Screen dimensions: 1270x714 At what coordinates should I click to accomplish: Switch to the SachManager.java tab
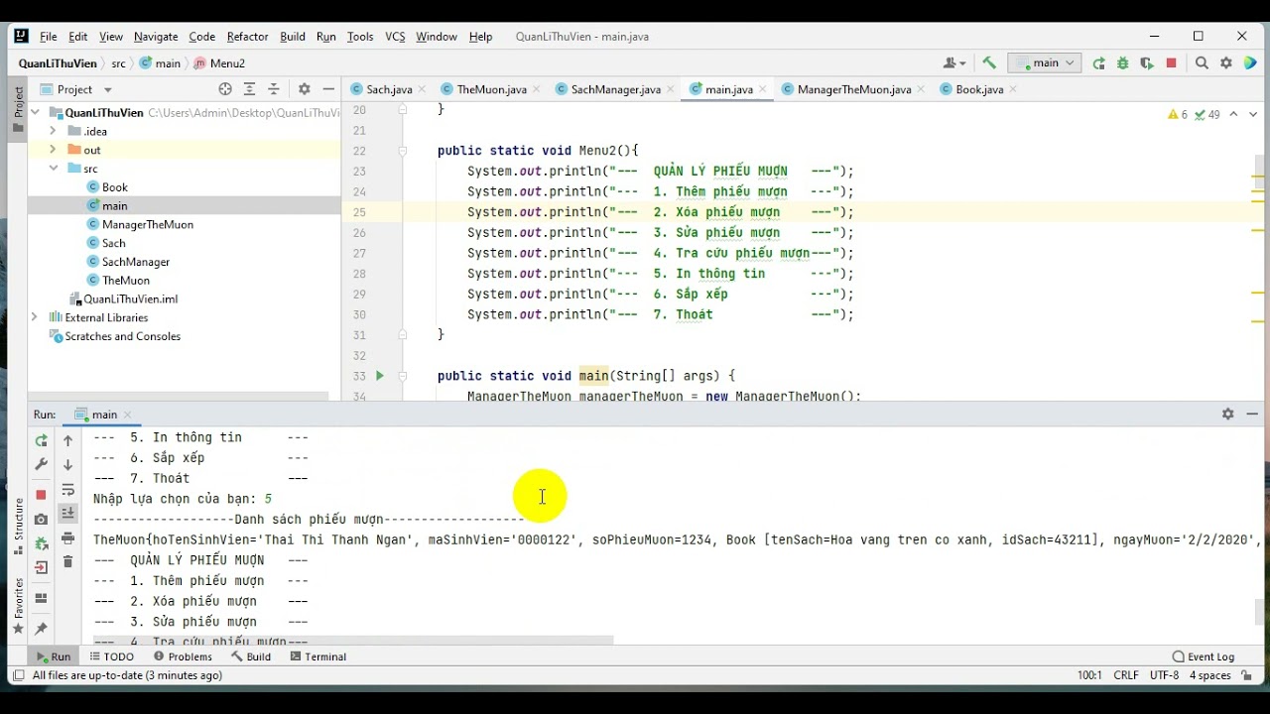(615, 89)
